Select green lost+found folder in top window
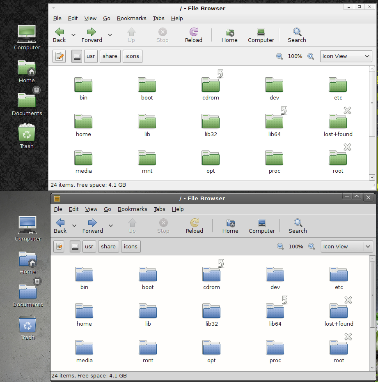 coord(338,121)
